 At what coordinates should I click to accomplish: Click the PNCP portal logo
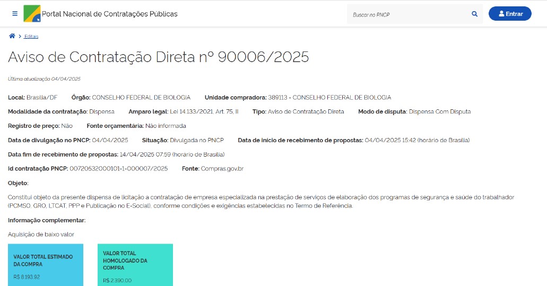[32, 14]
